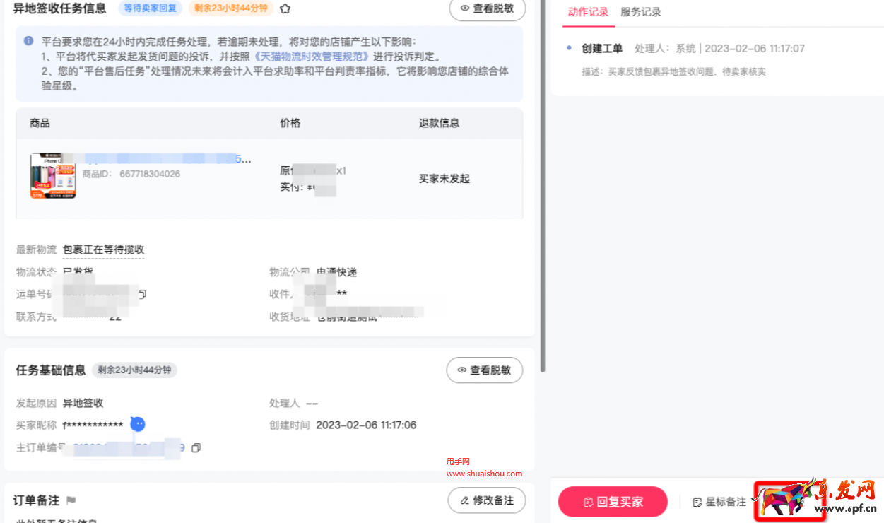Click 查看脱敏 in 任务基础信息 section
Viewport: 884px width, 523px height.
click(484, 370)
